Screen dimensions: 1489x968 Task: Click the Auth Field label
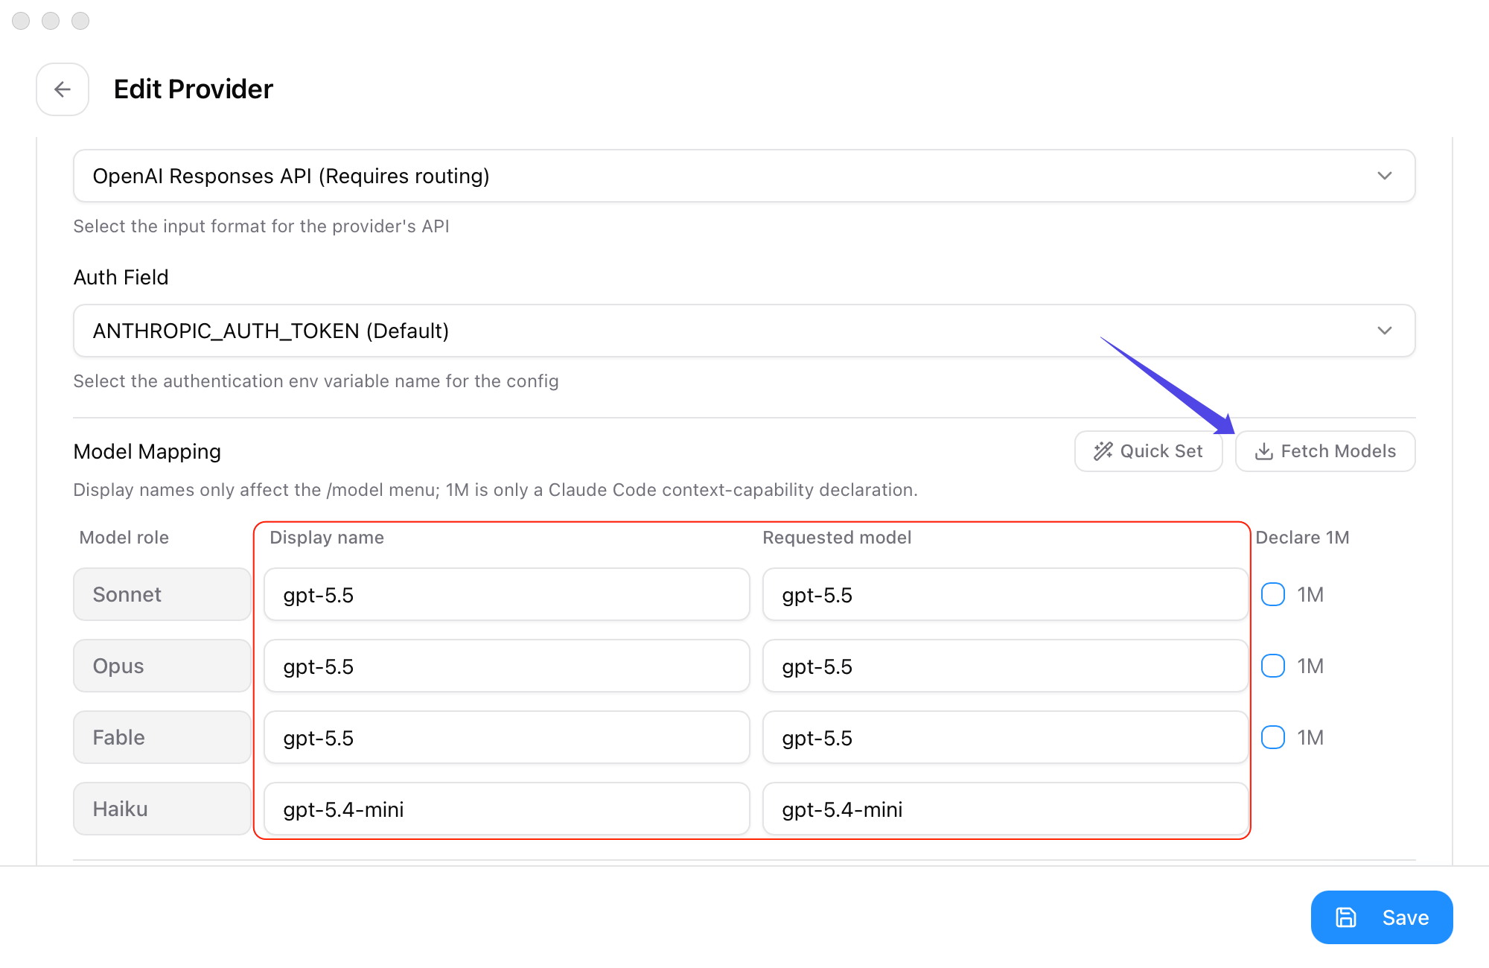coord(121,277)
